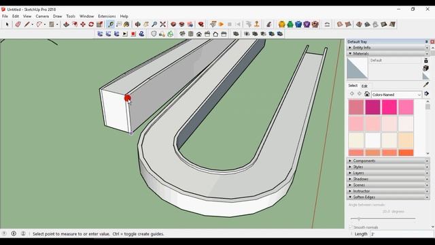
Task: Use the eyedropper Sample Paint icon
Action: coord(426,84)
